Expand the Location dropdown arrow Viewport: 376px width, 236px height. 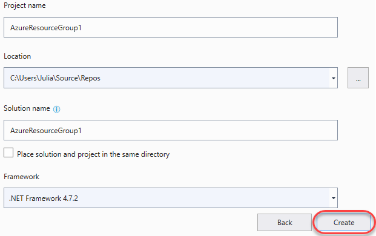coord(334,78)
